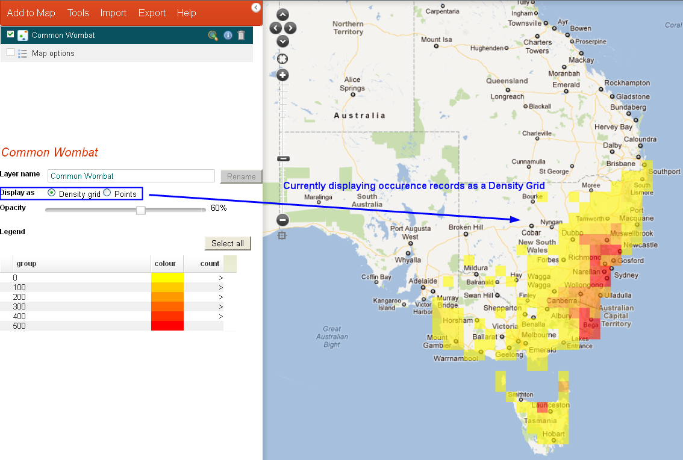Open the Tools menu
Image resolution: width=683 pixels, height=460 pixels.
coord(78,13)
